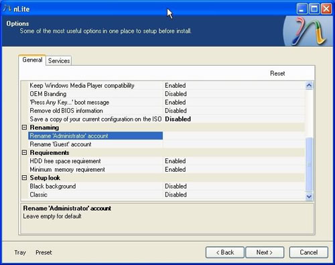Click the scrollbar up arrow
335x265 pixels.
(x=309, y=85)
